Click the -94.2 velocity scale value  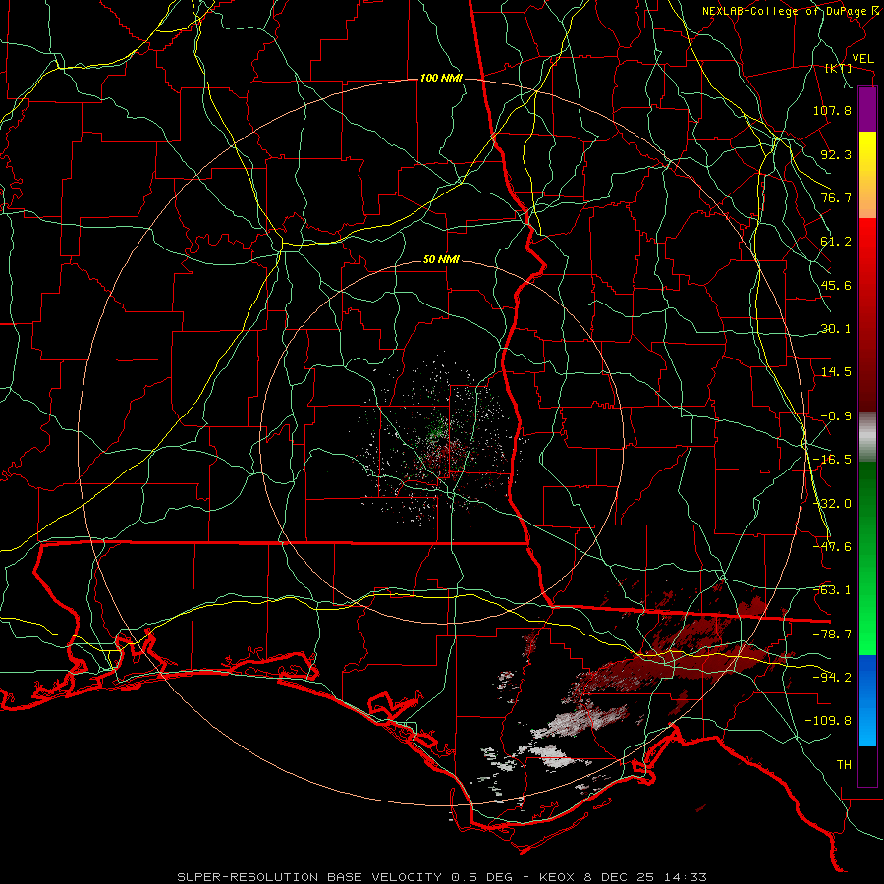[832, 678]
